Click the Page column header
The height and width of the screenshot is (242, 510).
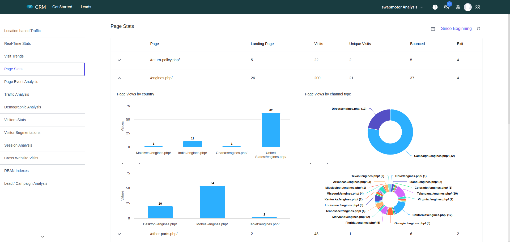pyautogui.click(x=154, y=44)
